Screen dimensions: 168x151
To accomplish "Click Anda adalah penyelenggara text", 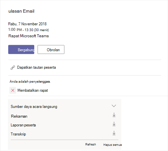I will [30, 81].
